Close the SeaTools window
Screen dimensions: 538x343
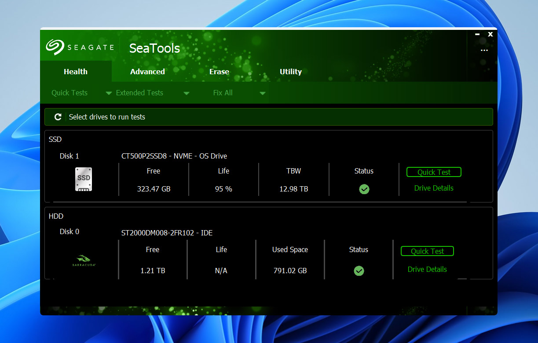[490, 34]
